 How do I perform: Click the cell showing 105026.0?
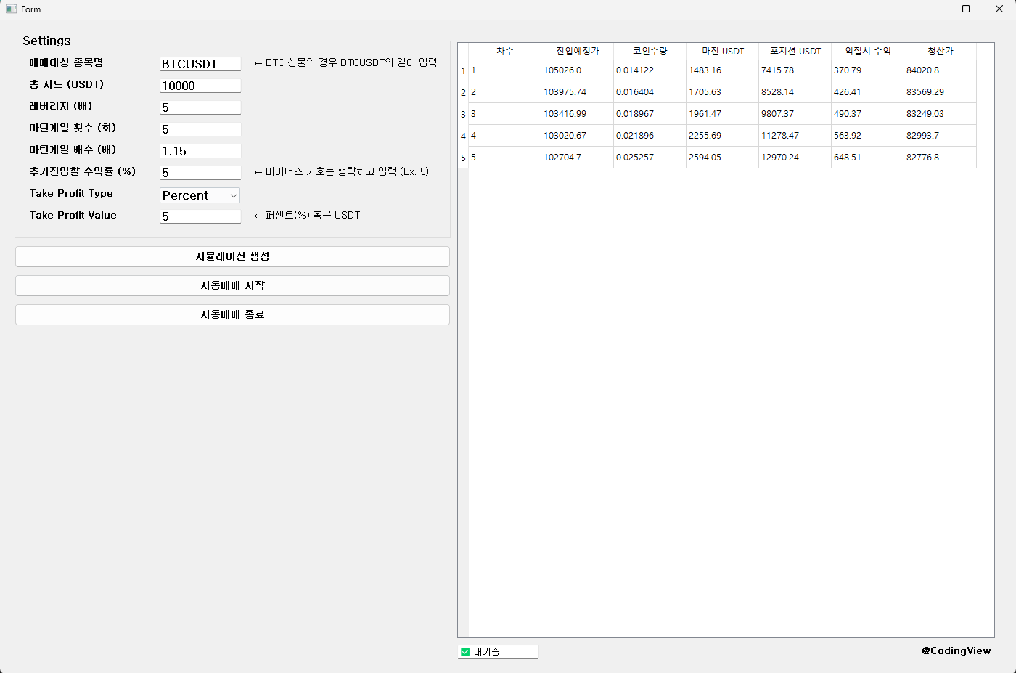pos(577,70)
